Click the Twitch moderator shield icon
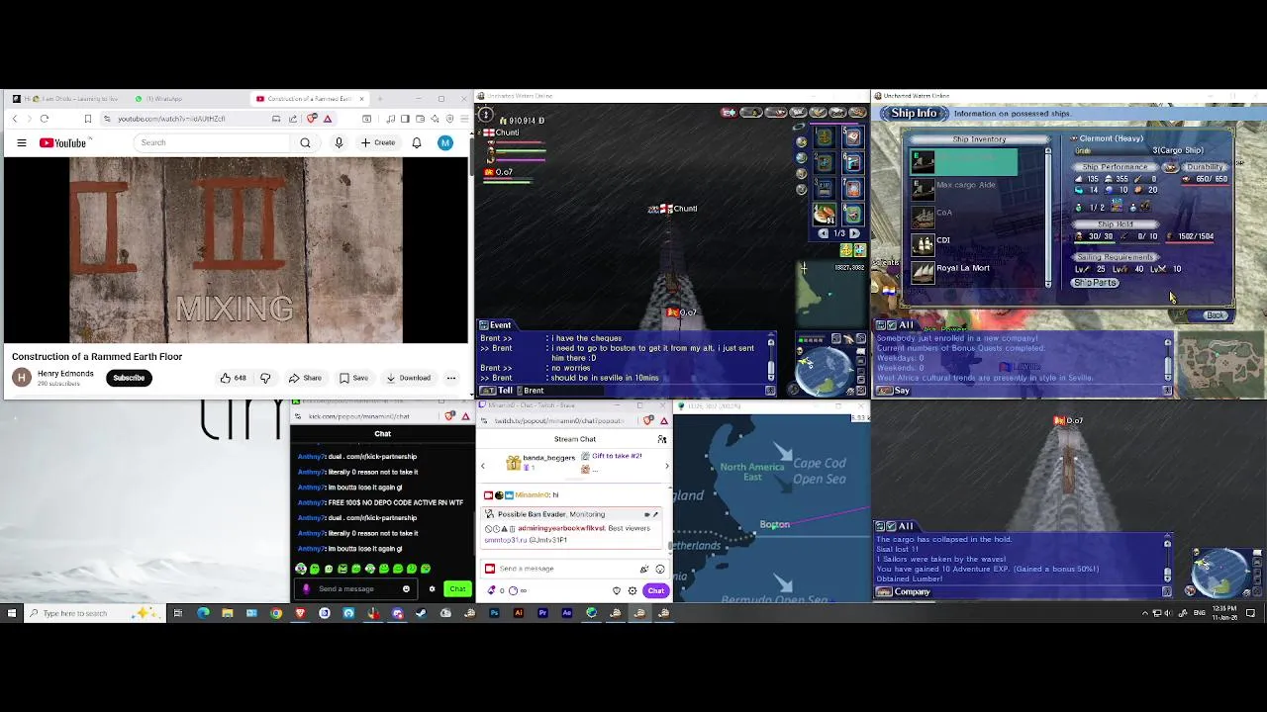1267x712 pixels. pyautogui.click(x=617, y=590)
